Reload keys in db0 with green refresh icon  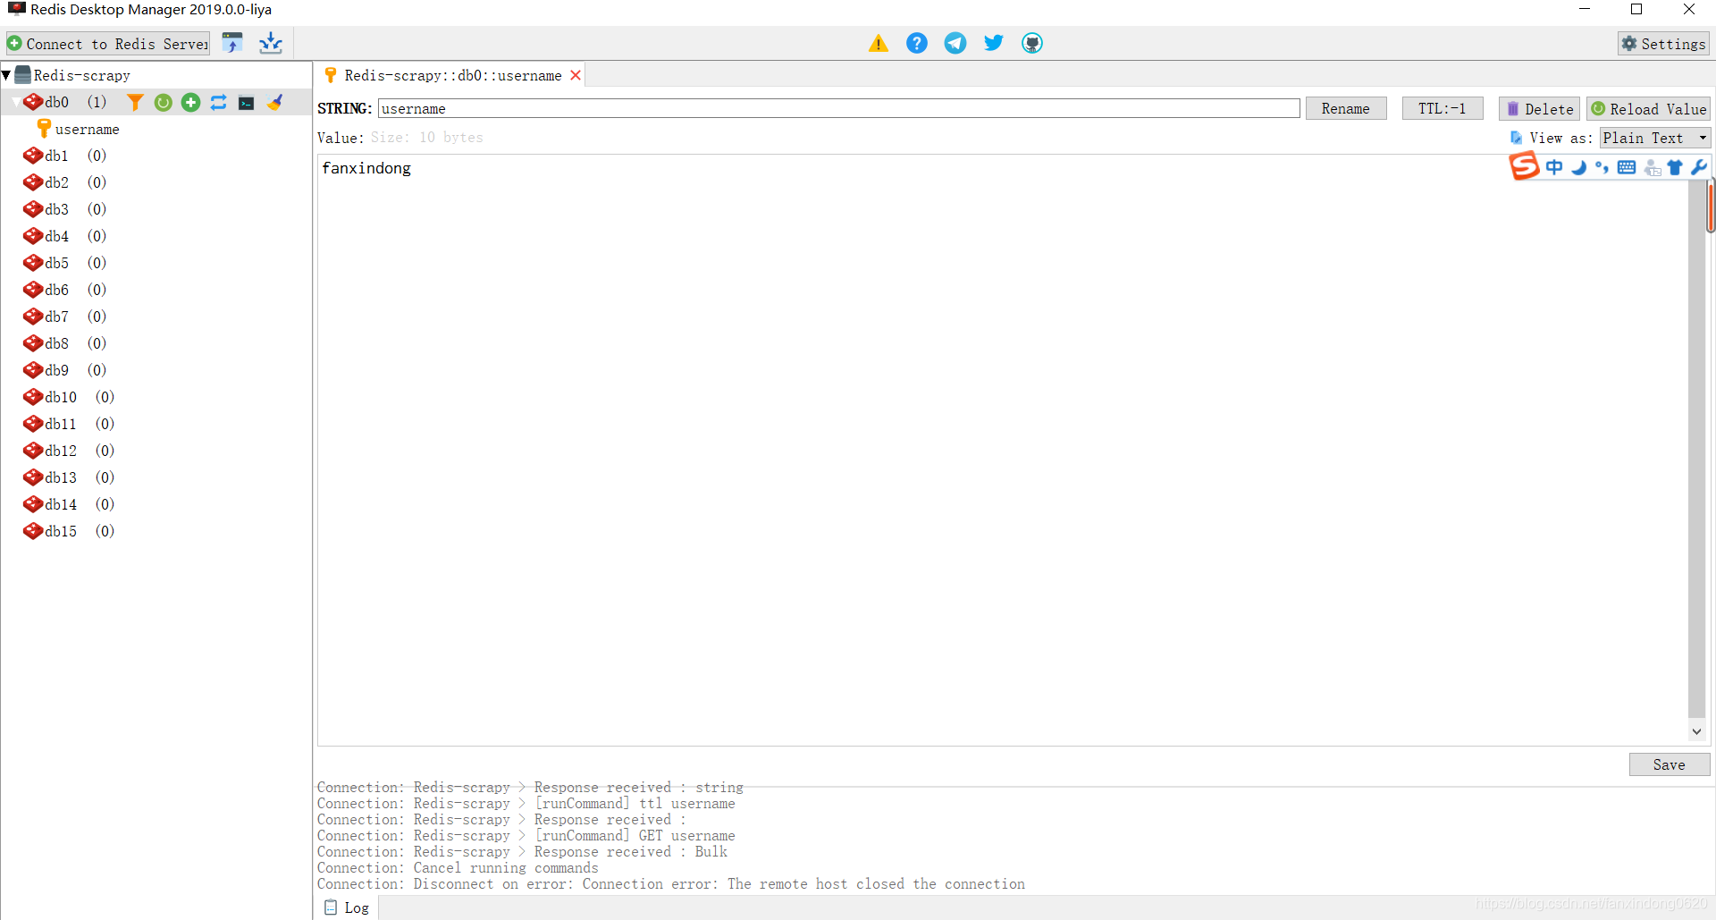(163, 103)
